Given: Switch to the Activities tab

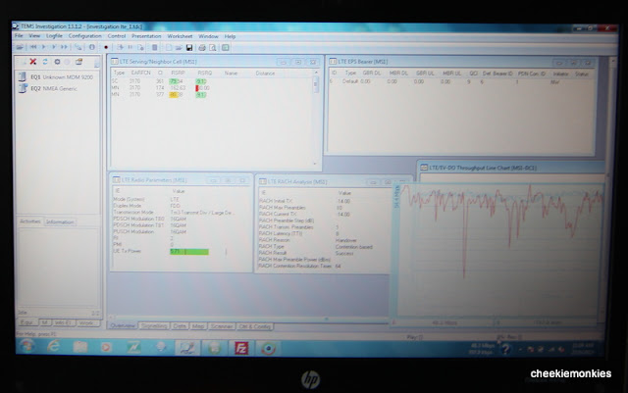Looking at the screenshot, I should [x=30, y=221].
